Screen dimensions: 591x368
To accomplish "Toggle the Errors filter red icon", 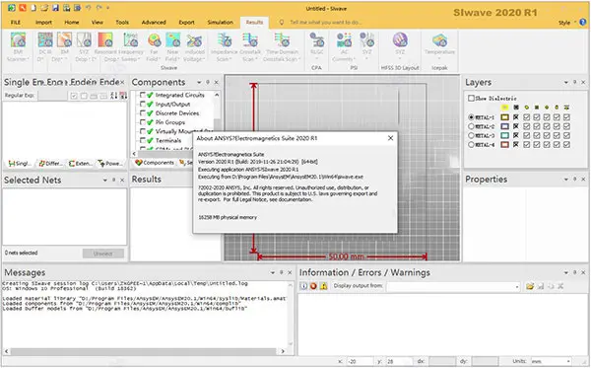I will [313, 286].
